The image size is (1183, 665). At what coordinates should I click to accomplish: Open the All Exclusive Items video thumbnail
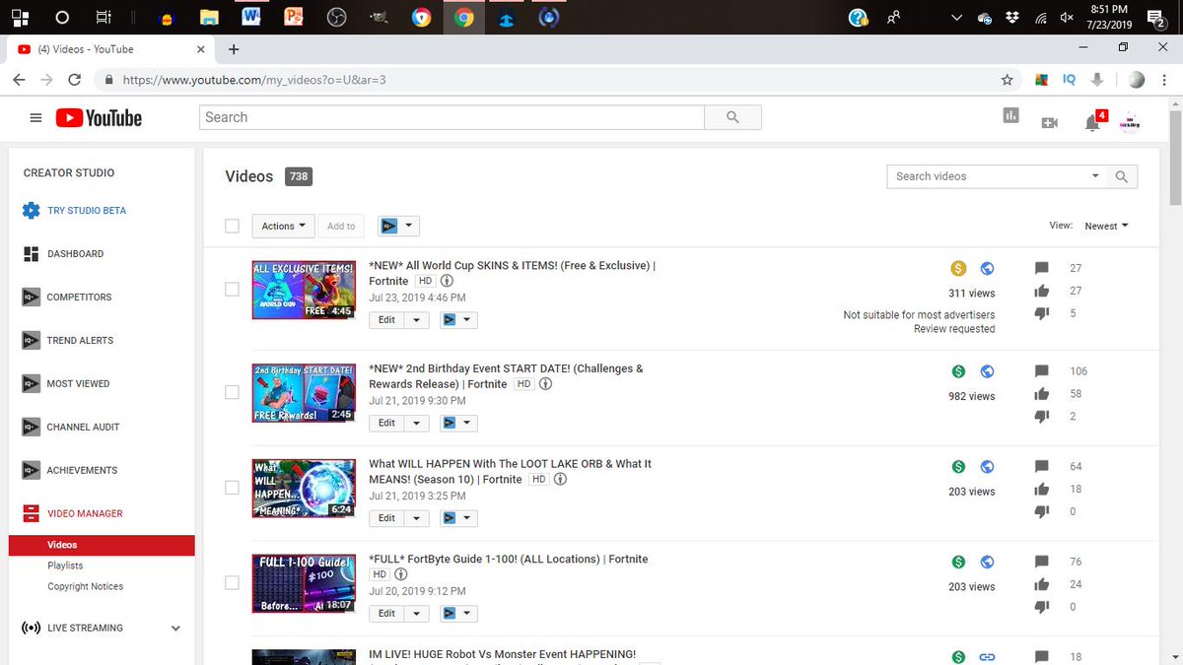coord(304,290)
